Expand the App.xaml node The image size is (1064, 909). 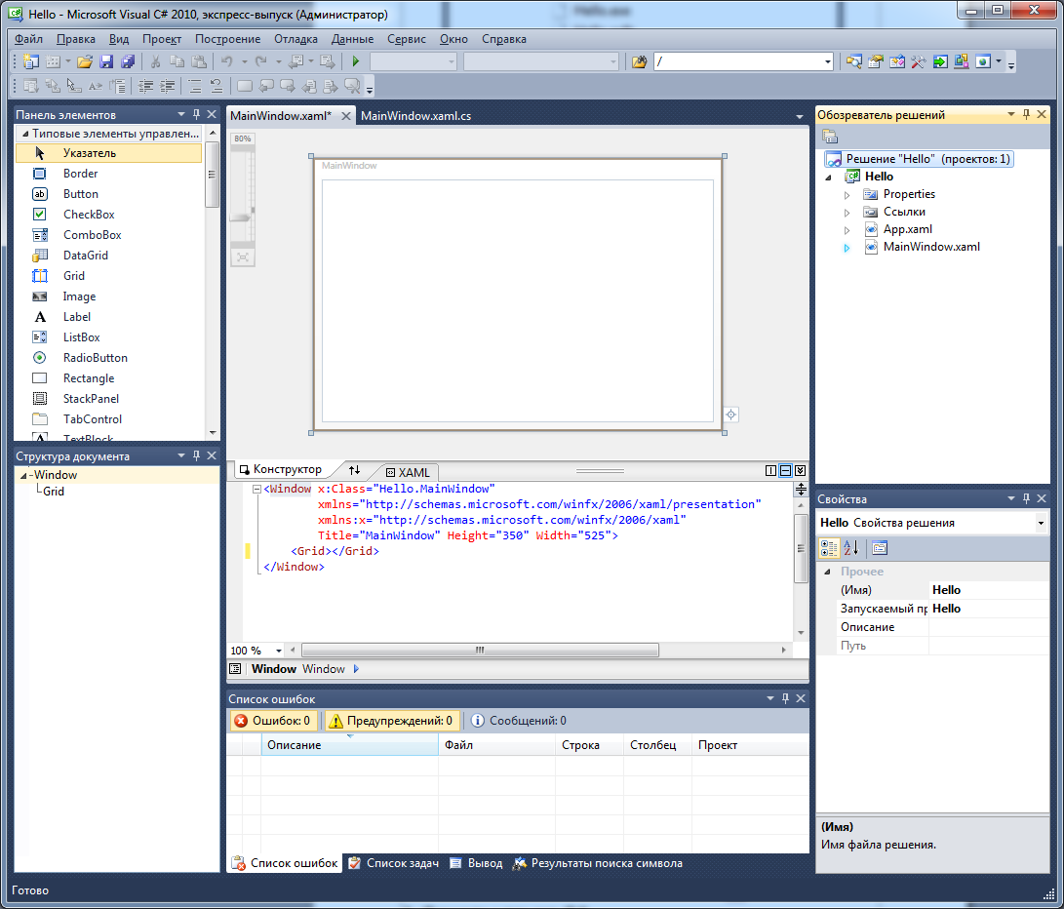coord(847,230)
